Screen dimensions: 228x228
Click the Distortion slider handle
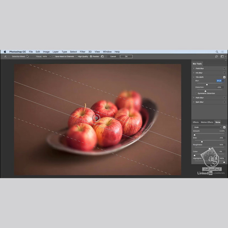pyautogui.click(x=205, y=91)
